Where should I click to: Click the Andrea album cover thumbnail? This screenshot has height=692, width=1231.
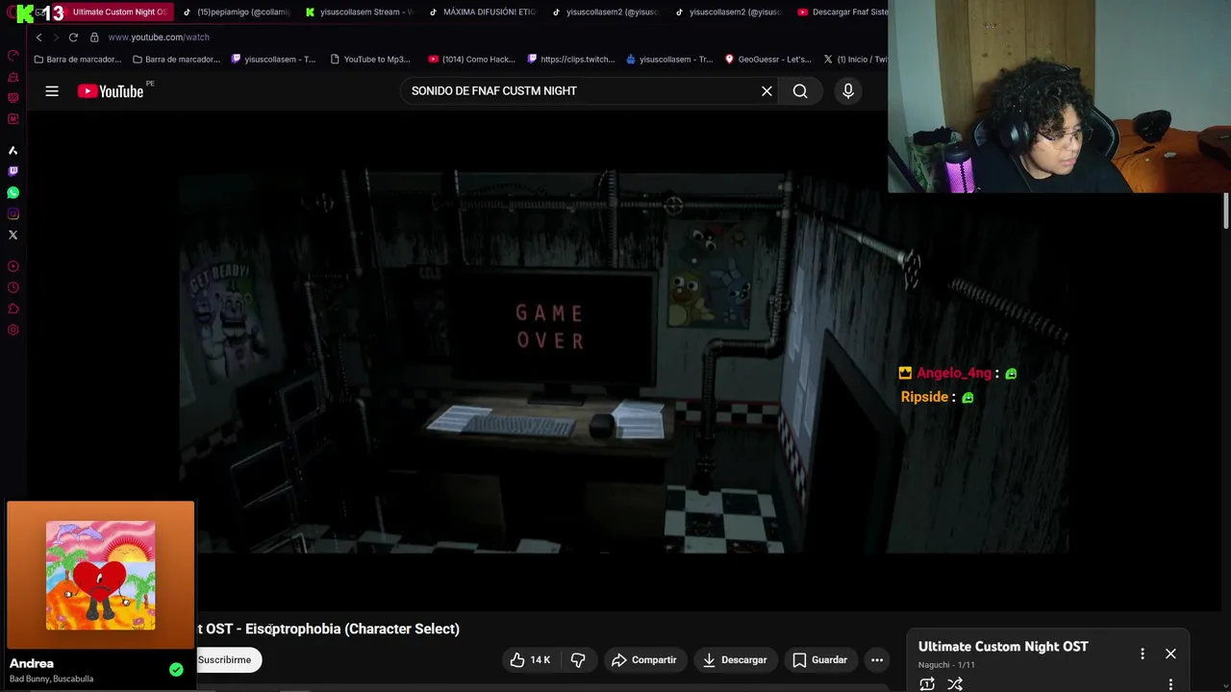point(100,576)
